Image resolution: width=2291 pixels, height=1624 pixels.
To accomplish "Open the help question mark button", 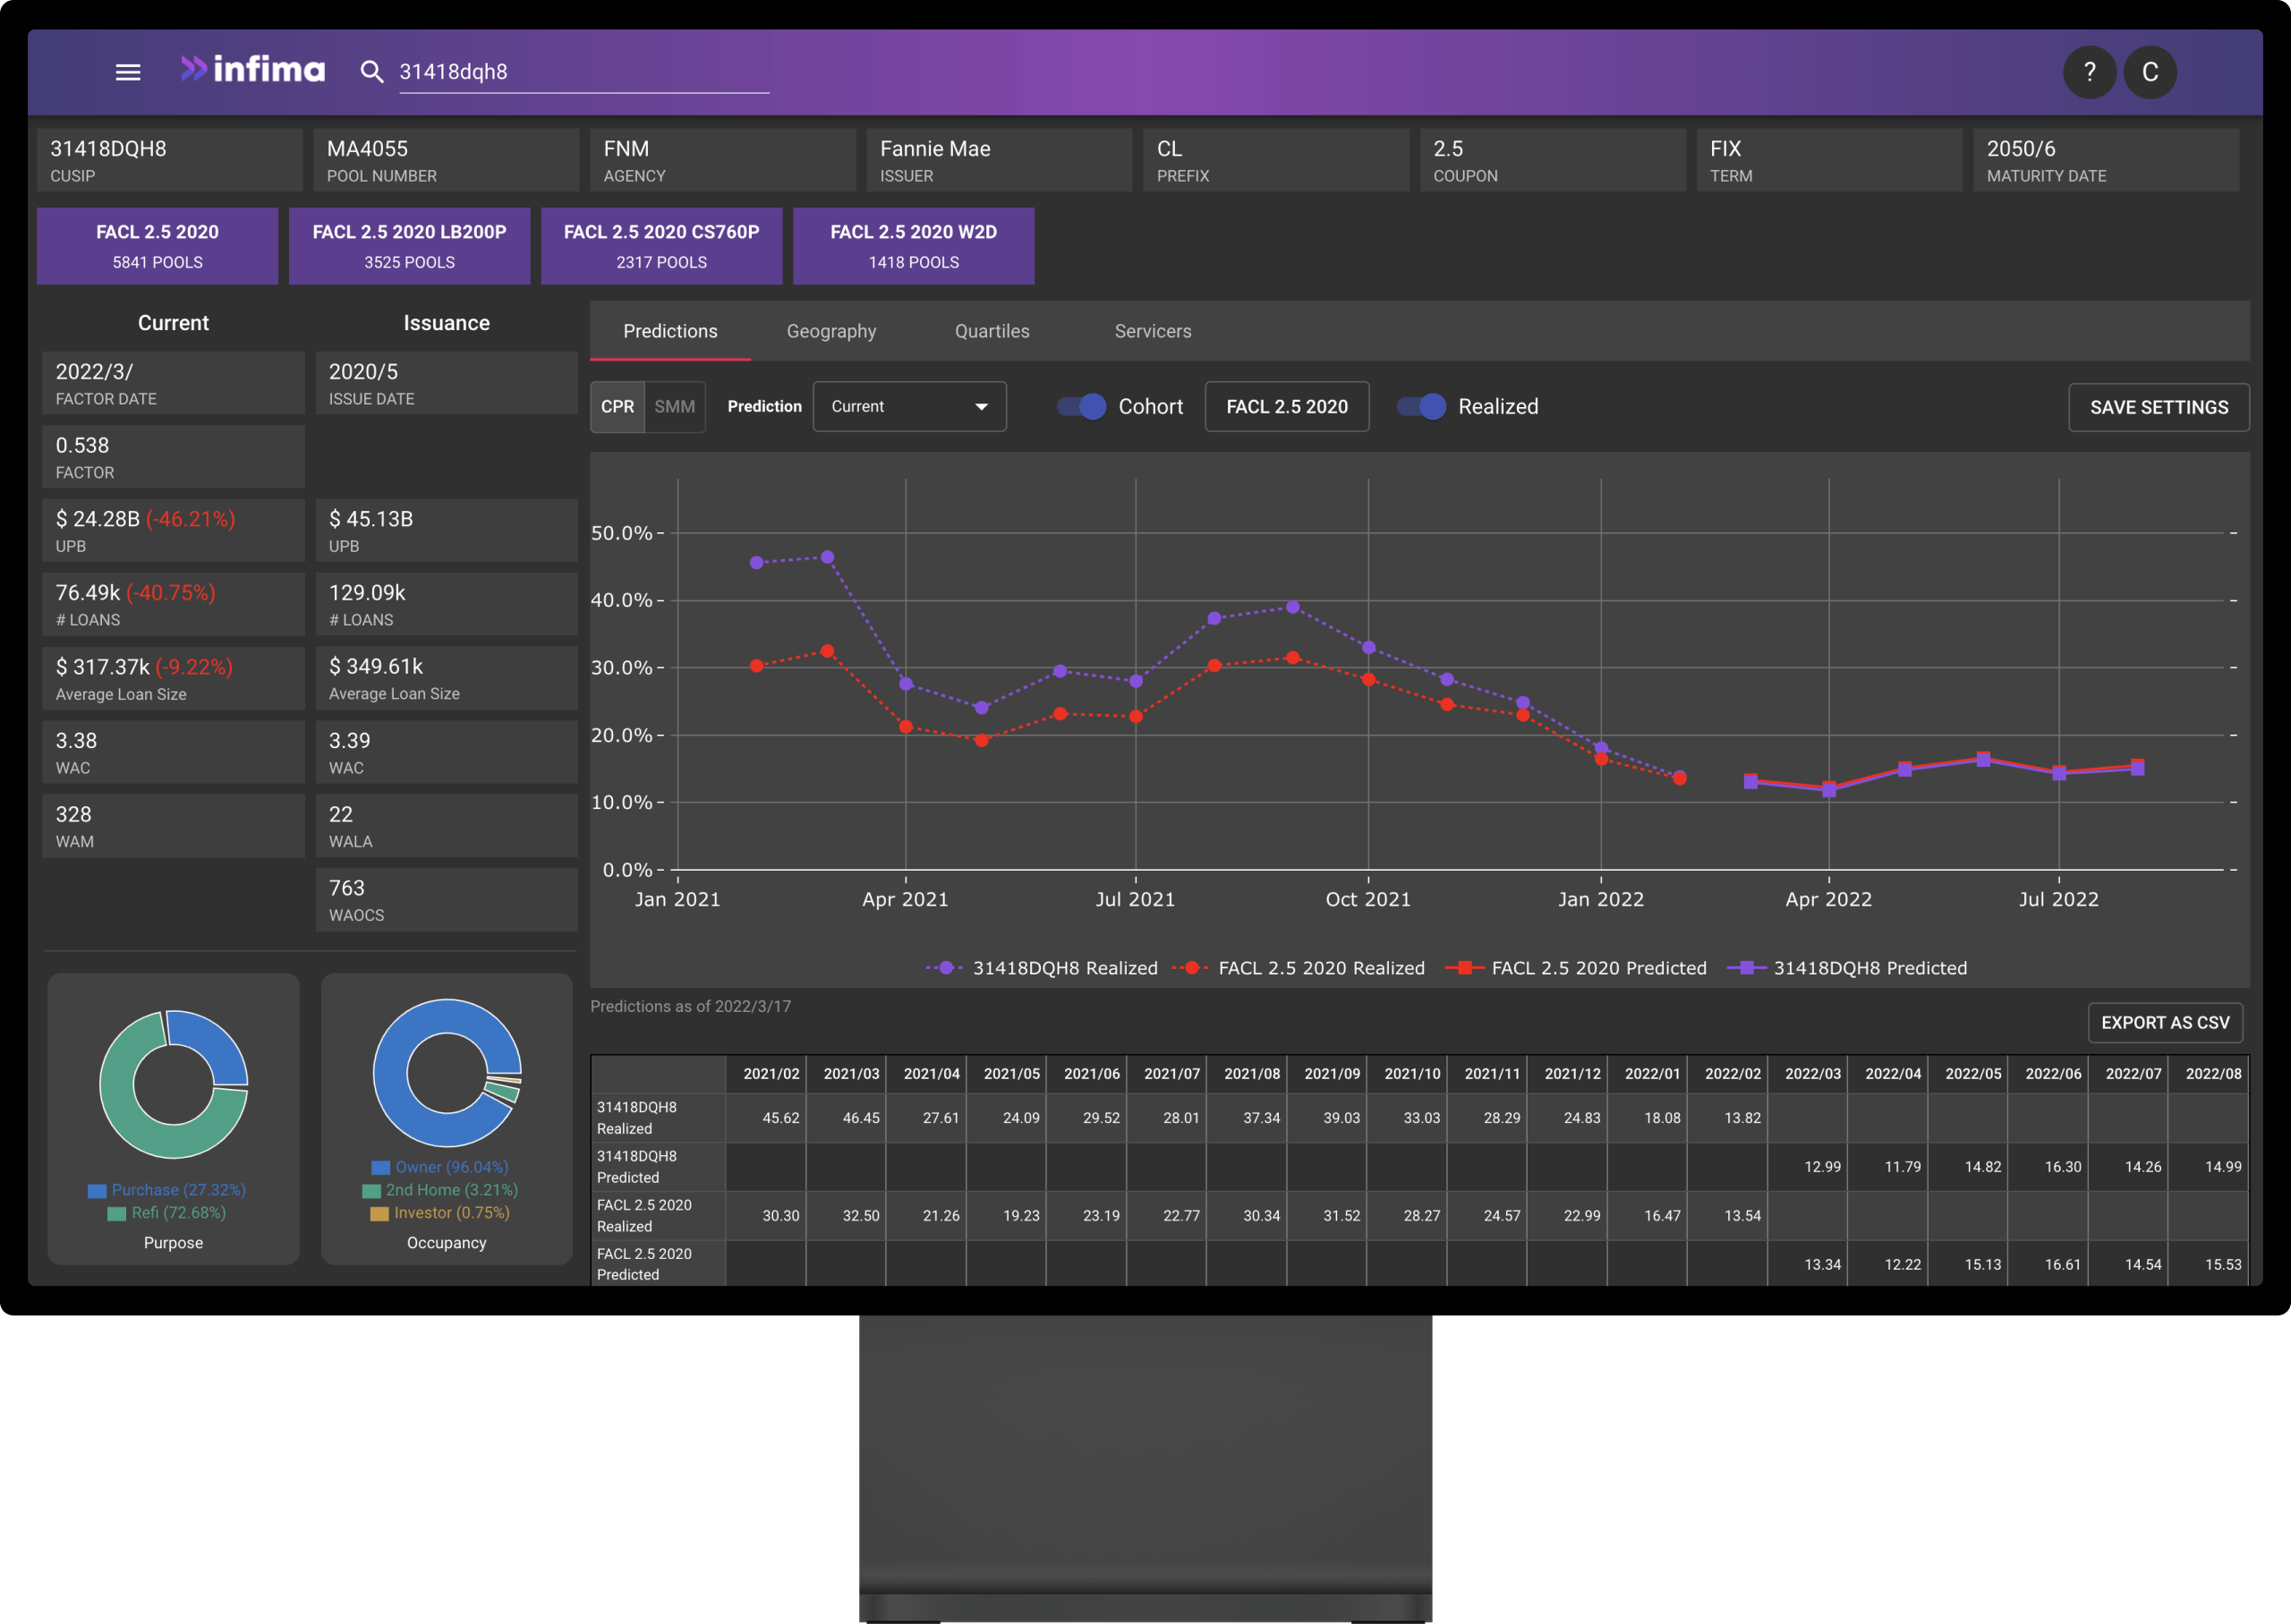I will coord(2089,72).
